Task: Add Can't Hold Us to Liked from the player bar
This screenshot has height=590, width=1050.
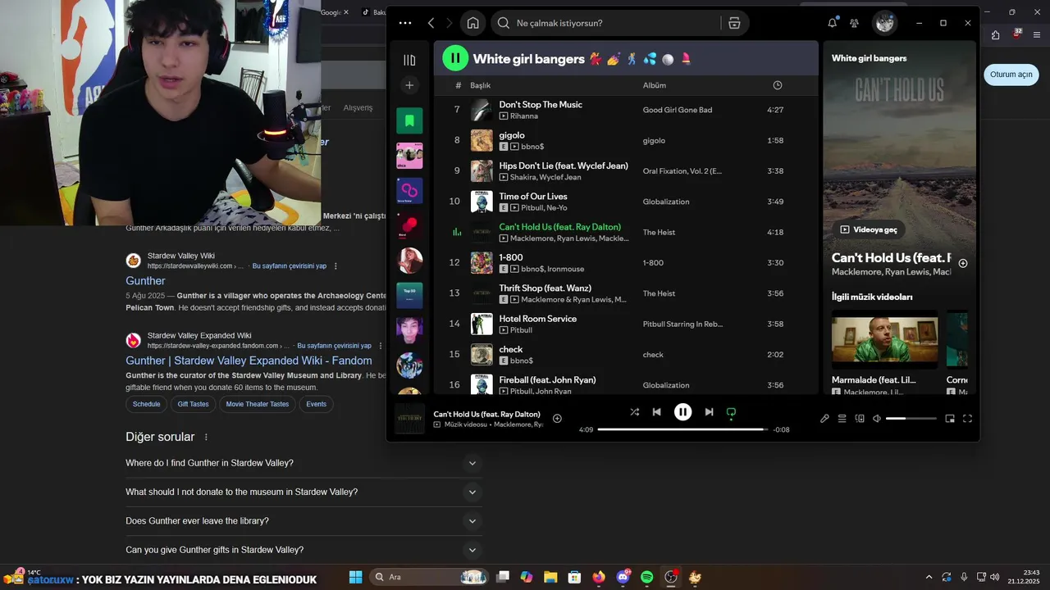Action: pyautogui.click(x=557, y=419)
